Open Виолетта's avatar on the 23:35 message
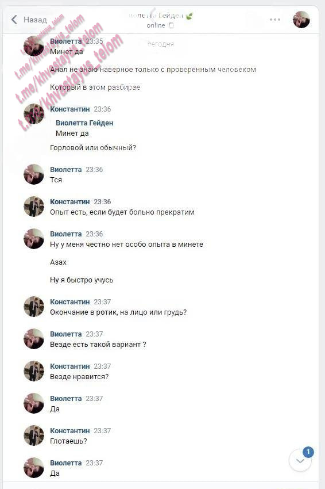The height and width of the screenshot is (489, 325). (x=34, y=46)
